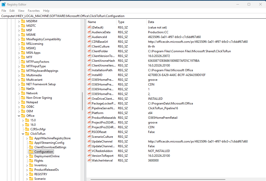266x181 pixels.
Task: Expand the Network key
Action: click(x=19, y=93)
